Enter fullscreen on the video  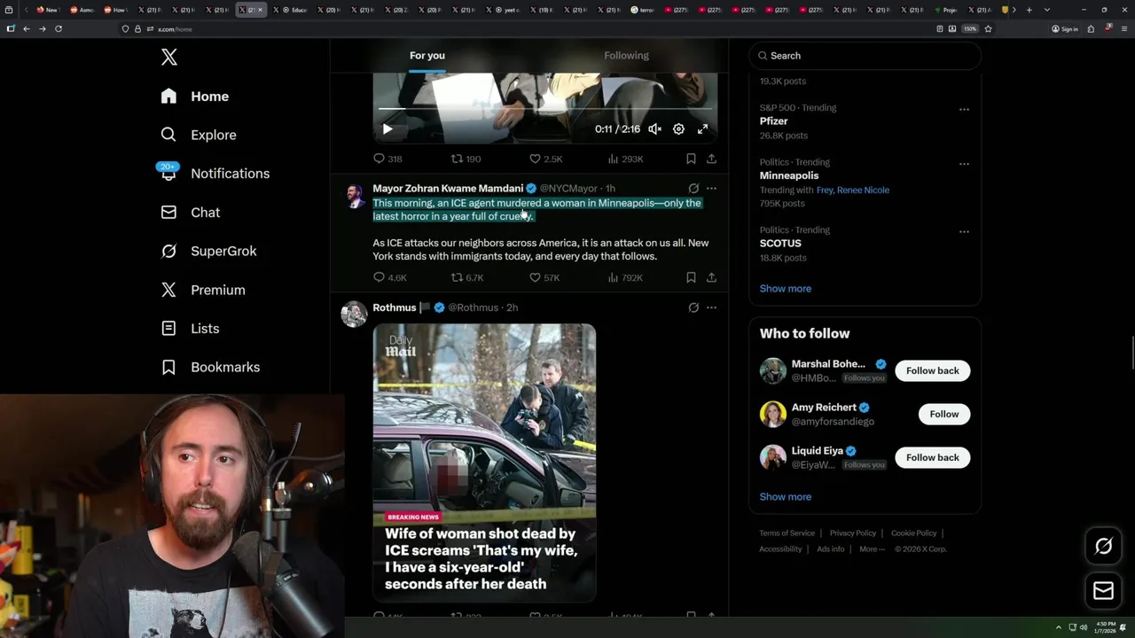click(702, 129)
